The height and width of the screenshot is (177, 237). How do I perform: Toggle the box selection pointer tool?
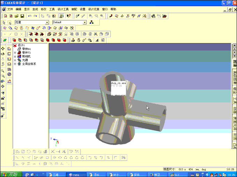click(x=9, y=22)
